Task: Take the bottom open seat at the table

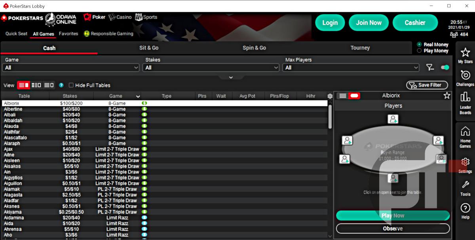Action: coord(393,178)
